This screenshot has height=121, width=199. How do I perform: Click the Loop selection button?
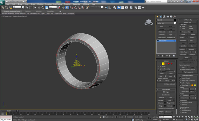pyautogui.click(x=170, y=76)
